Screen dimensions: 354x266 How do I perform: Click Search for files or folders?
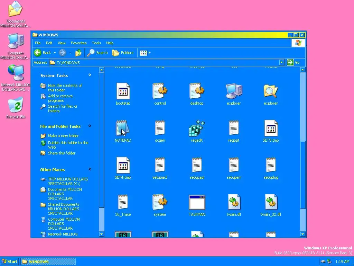[63, 108]
